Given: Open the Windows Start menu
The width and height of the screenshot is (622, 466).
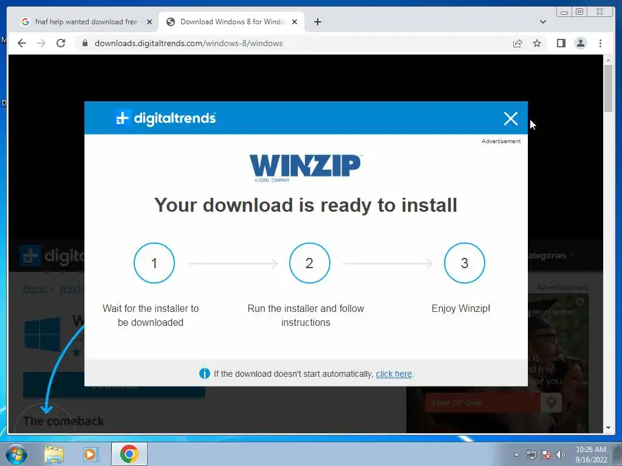Looking at the screenshot, I should 16,454.
